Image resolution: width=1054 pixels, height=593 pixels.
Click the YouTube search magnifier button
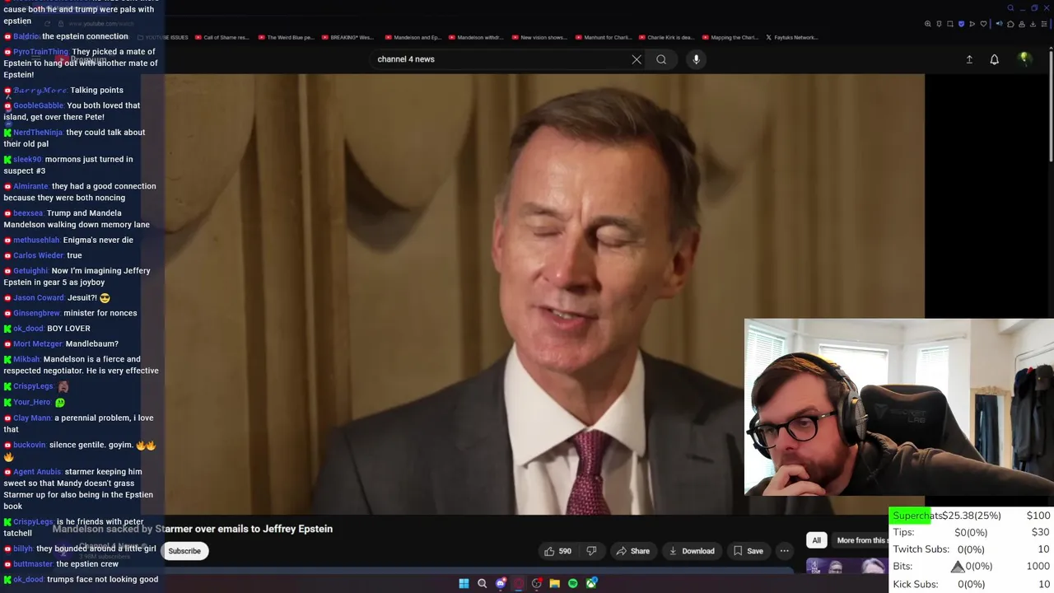661,59
